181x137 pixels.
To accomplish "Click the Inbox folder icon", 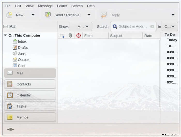I will [x=15, y=41].
